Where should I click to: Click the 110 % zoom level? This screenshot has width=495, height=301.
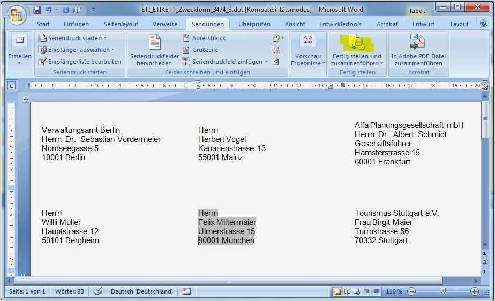click(x=394, y=291)
